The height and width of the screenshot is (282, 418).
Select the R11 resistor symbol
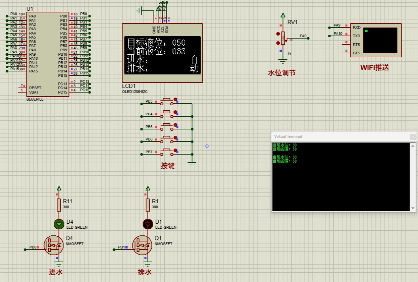pos(59,205)
